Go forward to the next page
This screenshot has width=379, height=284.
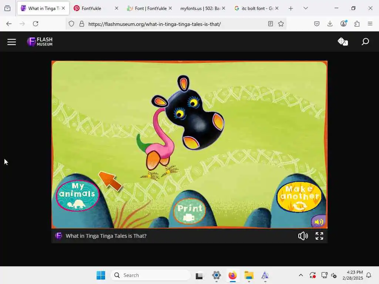[x=22, y=24]
